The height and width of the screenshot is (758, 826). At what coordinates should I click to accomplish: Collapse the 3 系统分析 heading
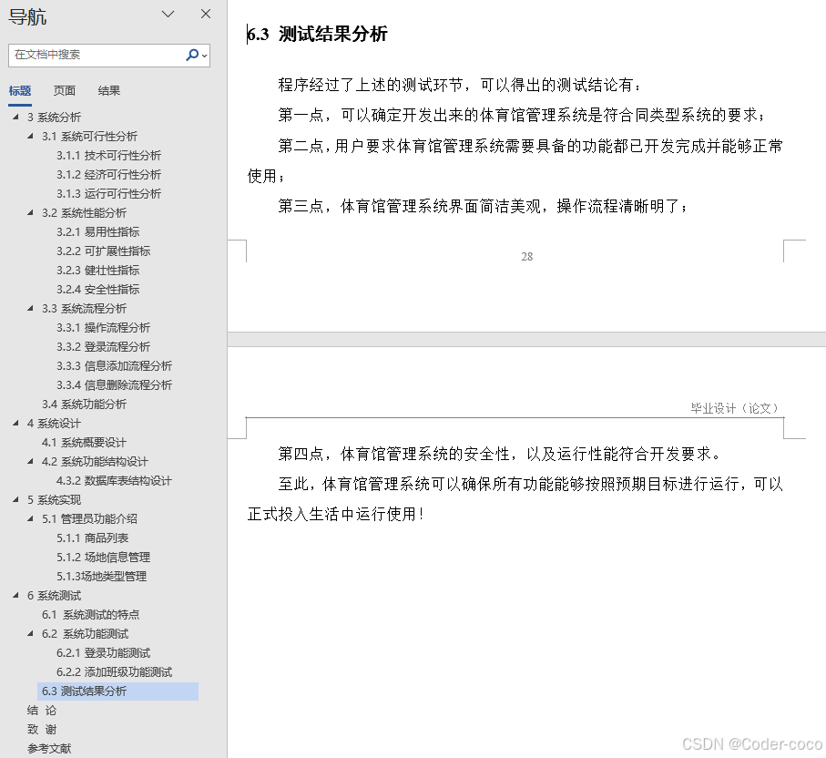tap(15, 117)
